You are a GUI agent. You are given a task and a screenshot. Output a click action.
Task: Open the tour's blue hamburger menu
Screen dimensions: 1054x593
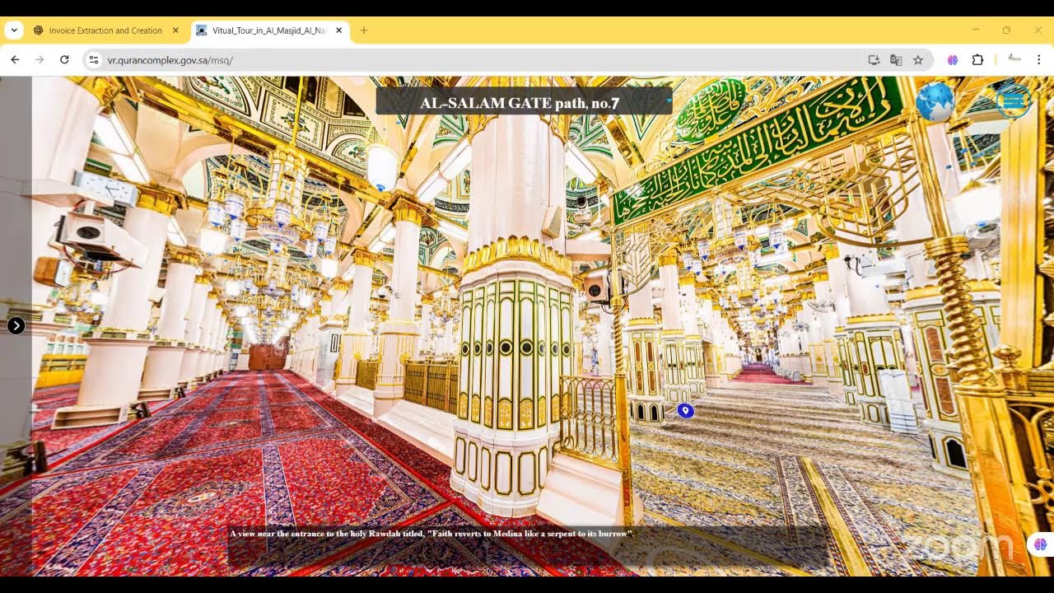(x=1012, y=100)
